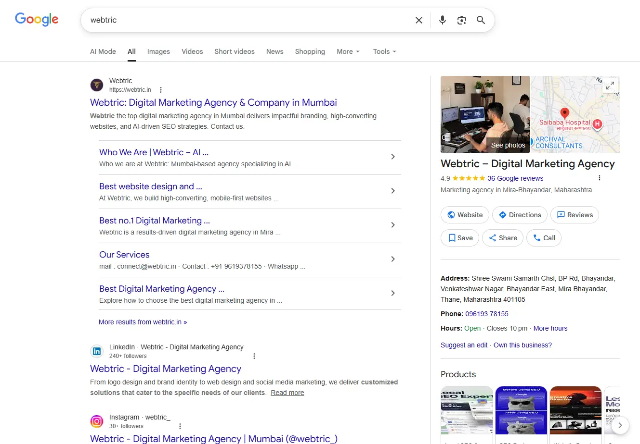View the See photos office thumbnail
640x444 pixels.
coord(485,114)
